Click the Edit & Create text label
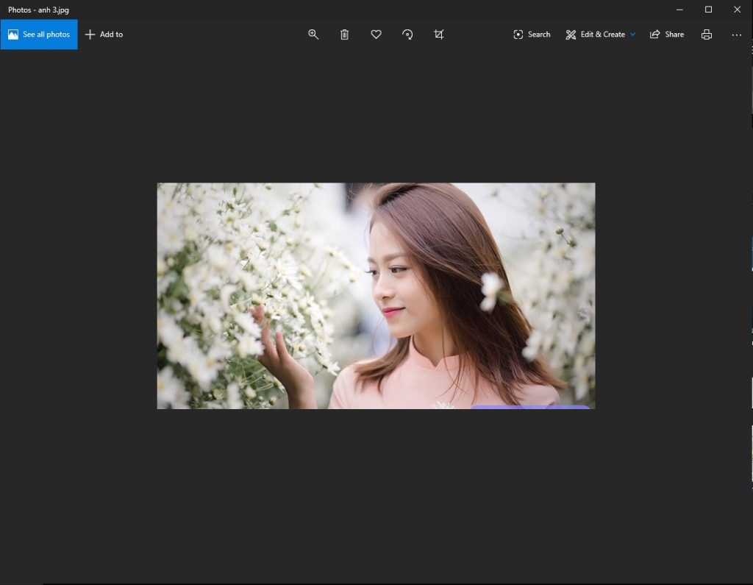Image resolution: width=753 pixels, height=585 pixels. [x=602, y=35]
